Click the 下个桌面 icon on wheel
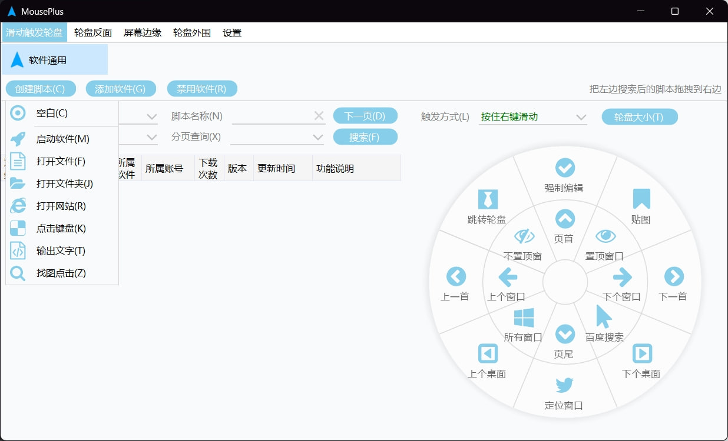Screen dimensions: 728x441 (642, 353)
